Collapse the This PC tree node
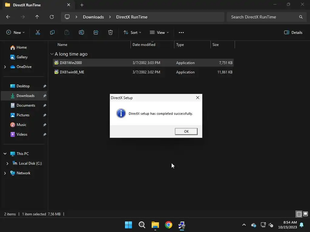 [x=5, y=153]
